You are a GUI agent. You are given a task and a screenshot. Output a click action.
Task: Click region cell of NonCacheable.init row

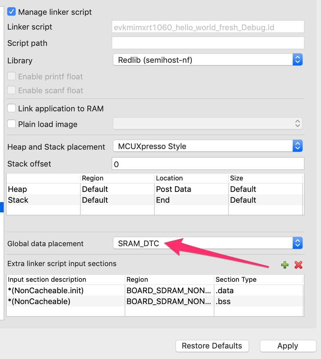pyautogui.click(x=169, y=290)
